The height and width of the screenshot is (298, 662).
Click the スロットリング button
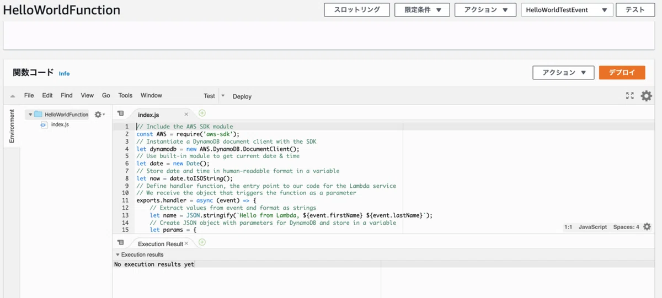tap(357, 10)
